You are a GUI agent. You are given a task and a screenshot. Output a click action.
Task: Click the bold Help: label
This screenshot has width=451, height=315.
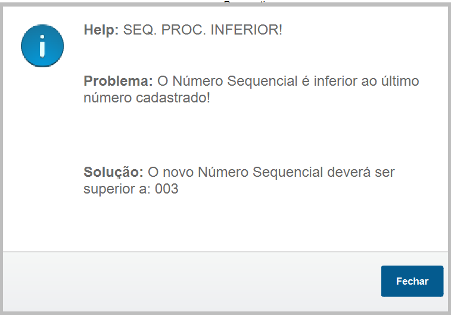click(101, 30)
